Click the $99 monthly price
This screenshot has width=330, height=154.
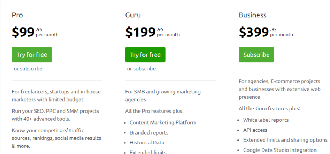coord(35,32)
